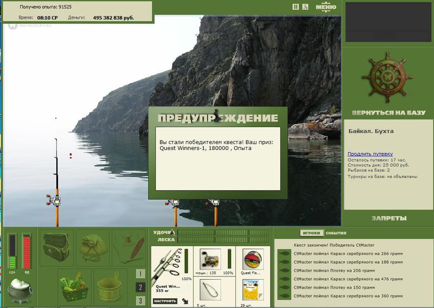Click the event about Плотва 150 грамм
The image size is (434, 308).
(x=334, y=287)
